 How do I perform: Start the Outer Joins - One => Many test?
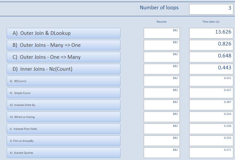pos(63,57)
